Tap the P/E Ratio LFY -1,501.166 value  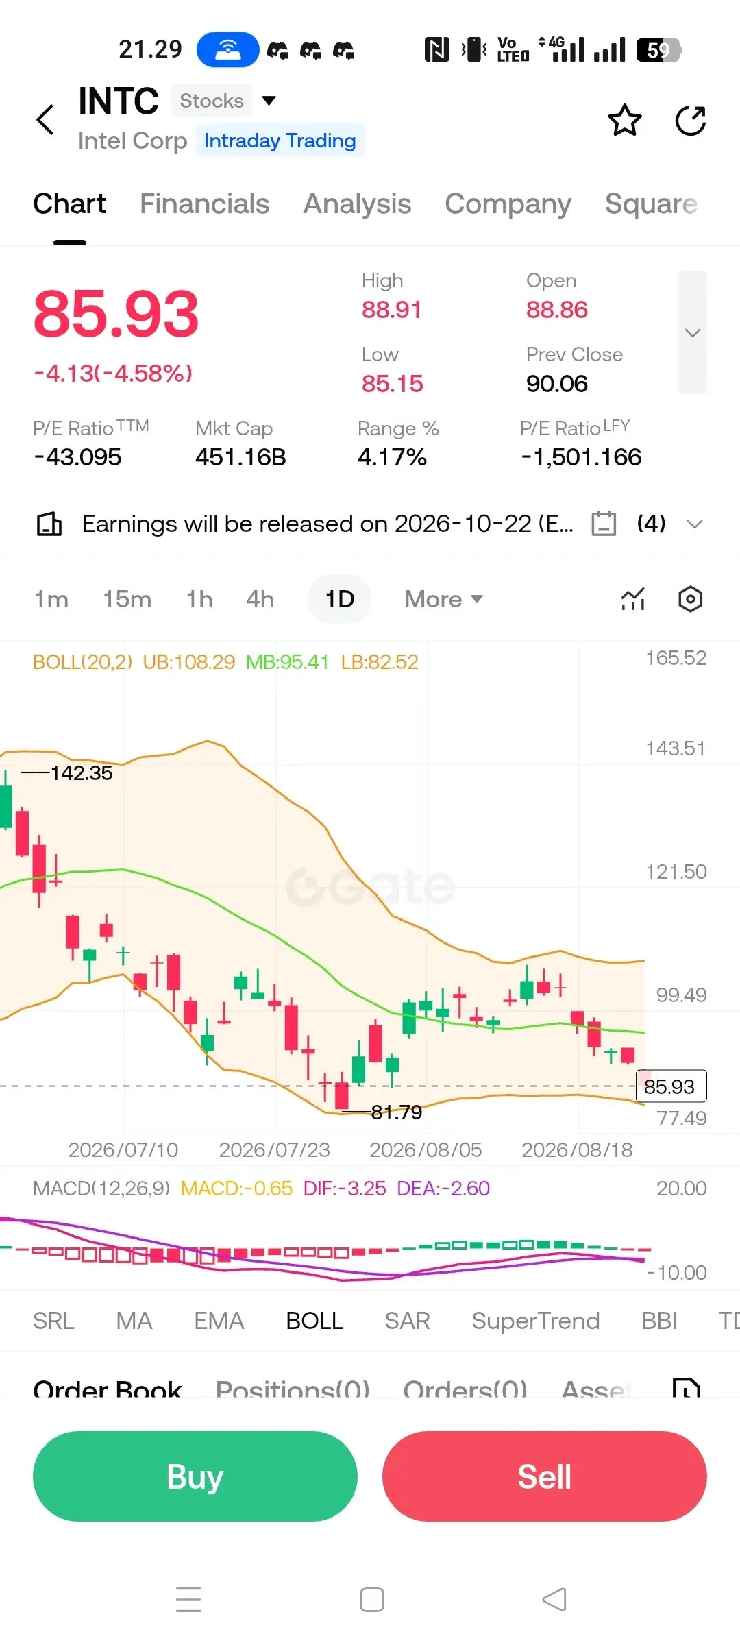[581, 456]
